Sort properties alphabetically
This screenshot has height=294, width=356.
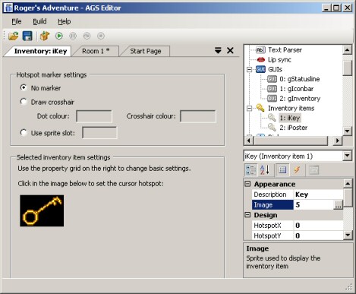click(x=265, y=170)
